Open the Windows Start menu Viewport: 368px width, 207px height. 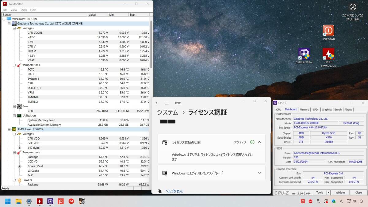tap(8, 201)
